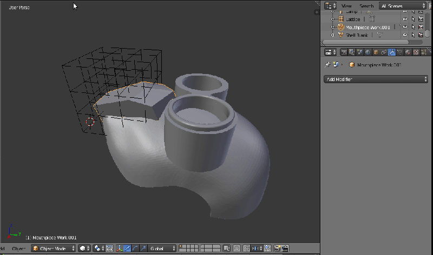Toggle lock camera to layers button
Screen dimensions: 433x255
tap(227, 249)
